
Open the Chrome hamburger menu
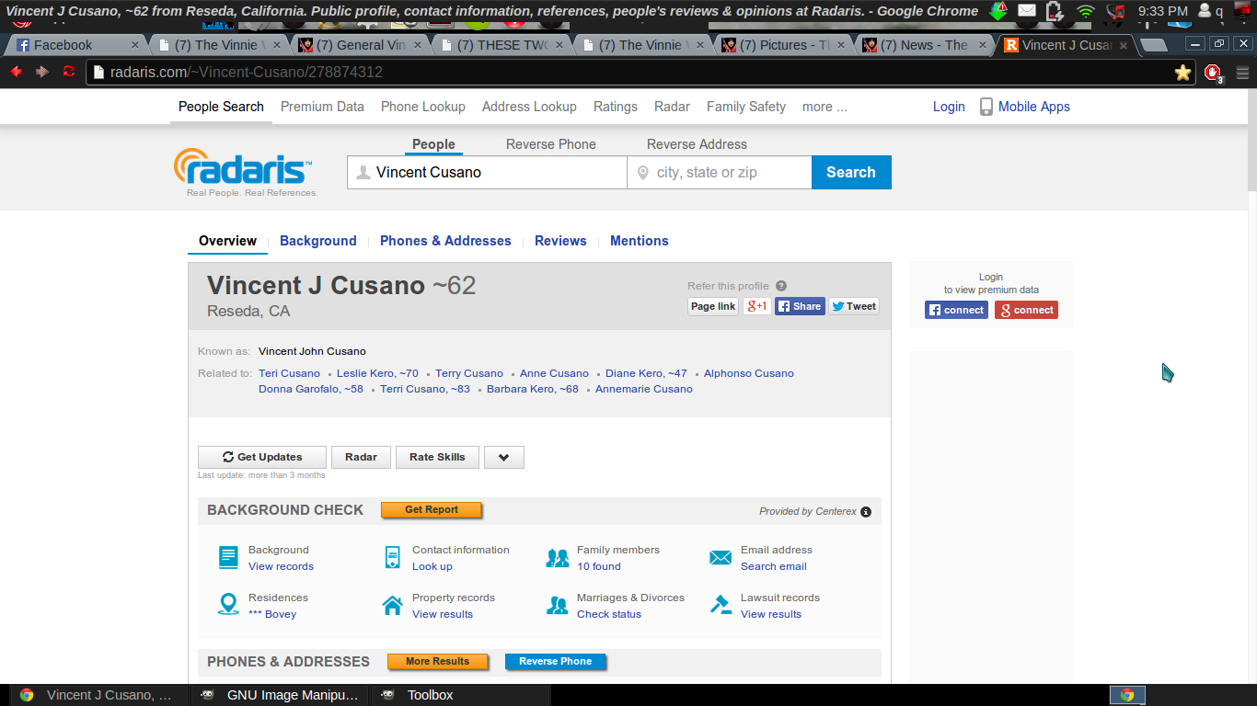pyautogui.click(x=1241, y=73)
